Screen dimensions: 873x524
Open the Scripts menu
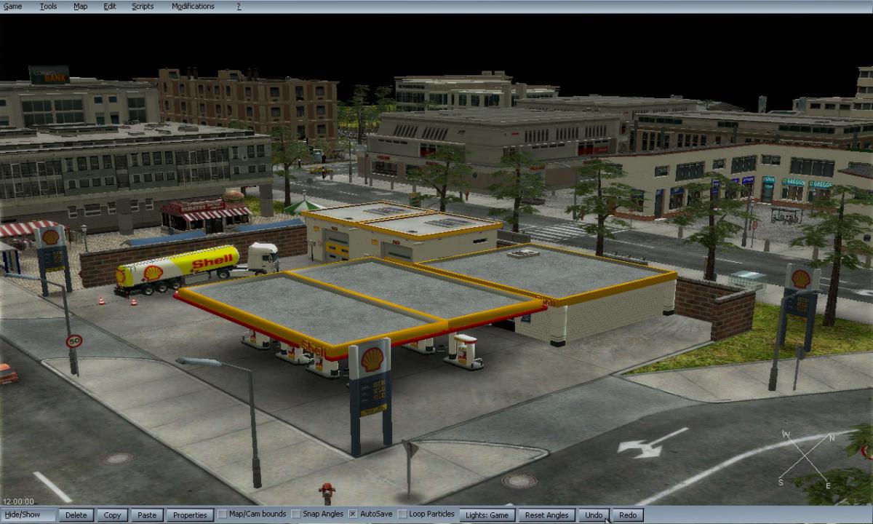point(143,7)
